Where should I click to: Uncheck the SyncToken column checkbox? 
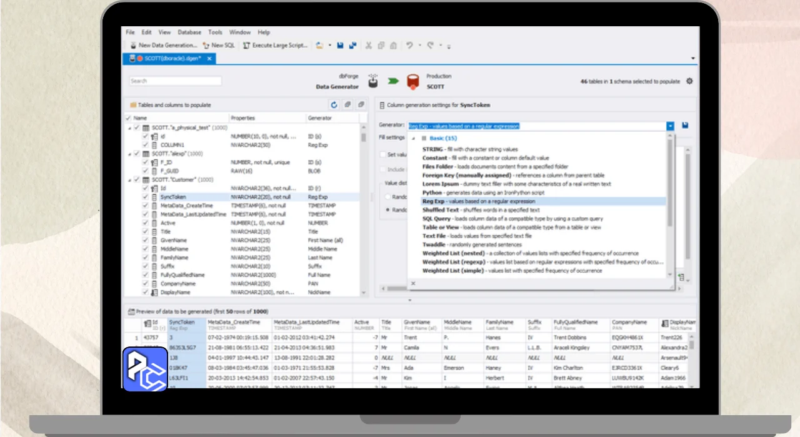(x=146, y=197)
